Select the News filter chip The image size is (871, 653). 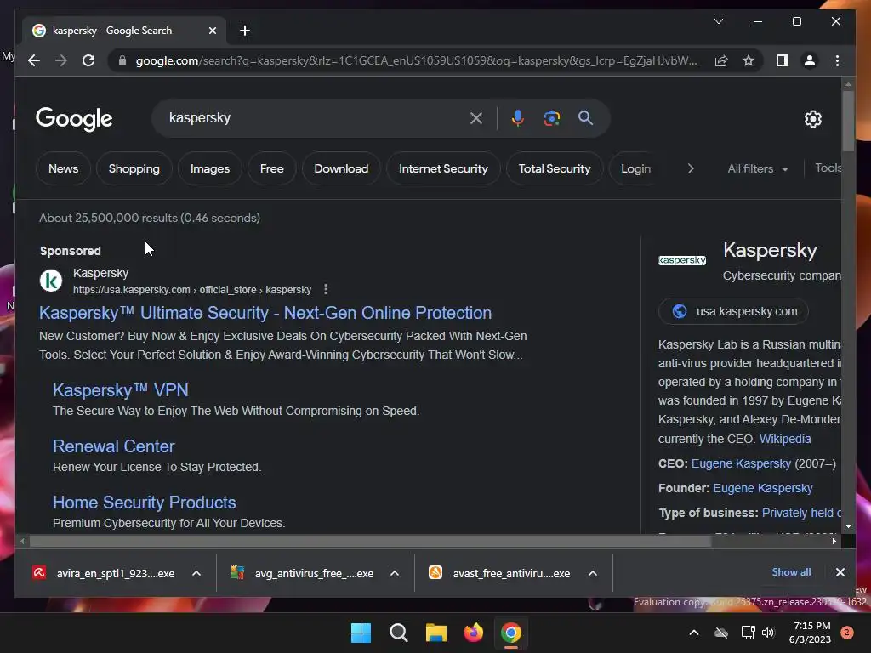(x=63, y=169)
